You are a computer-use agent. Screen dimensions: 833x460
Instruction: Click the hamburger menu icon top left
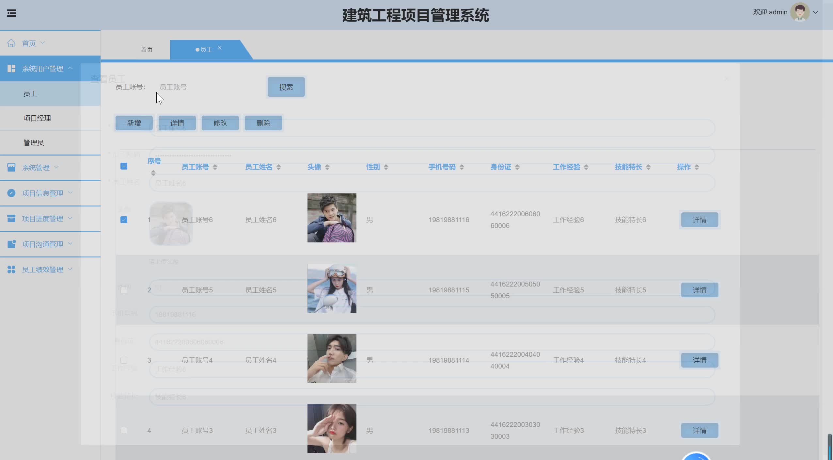tap(12, 13)
